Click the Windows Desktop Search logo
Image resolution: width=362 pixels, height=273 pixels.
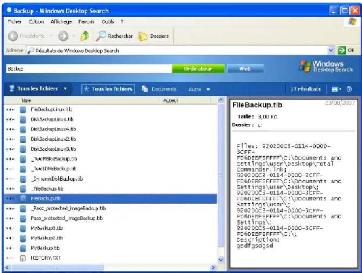[326, 66]
